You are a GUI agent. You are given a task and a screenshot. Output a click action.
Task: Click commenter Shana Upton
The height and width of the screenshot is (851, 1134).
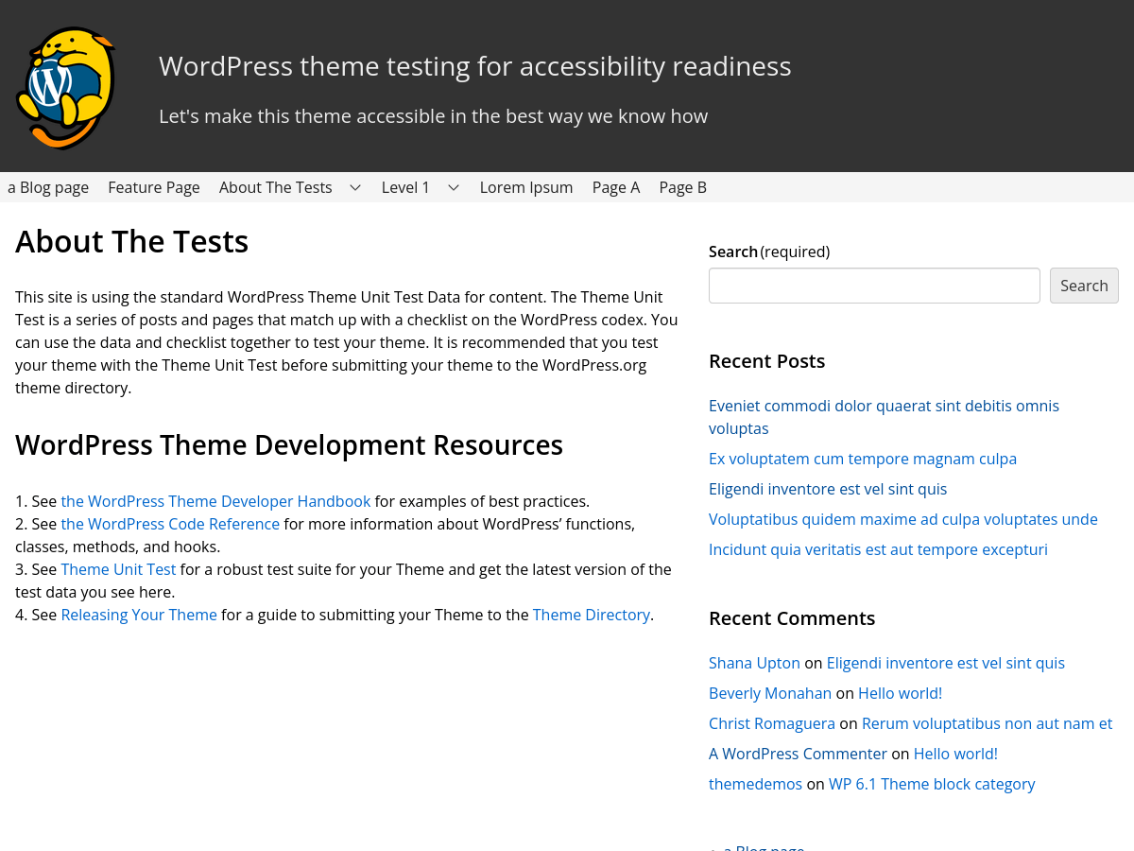[x=754, y=663]
